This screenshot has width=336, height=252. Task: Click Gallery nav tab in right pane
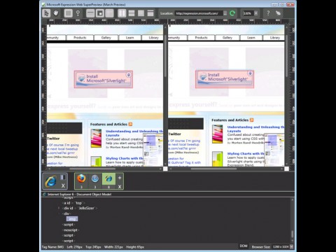click(x=227, y=38)
